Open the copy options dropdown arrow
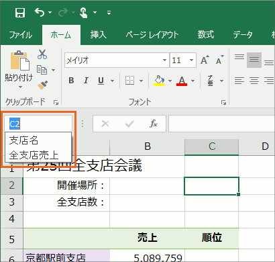The height and width of the screenshot is (262, 275). tap(53, 70)
